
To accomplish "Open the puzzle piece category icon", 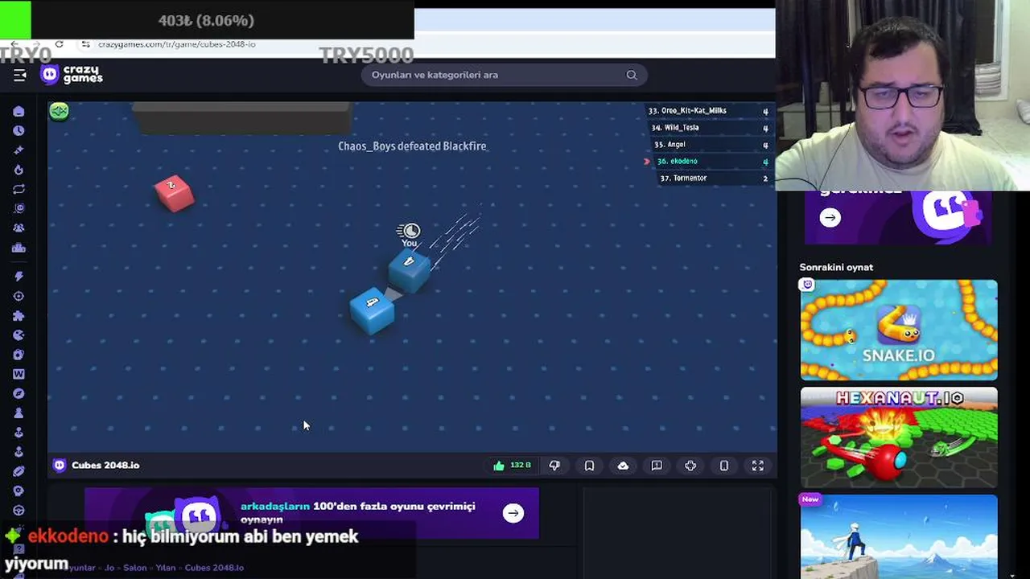I will pyautogui.click(x=19, y=315).
